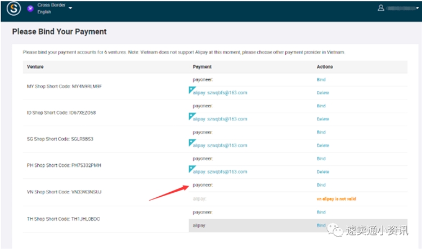Click the Actions column header
This screenshot has height=249, width=422.
coord(325,67)
